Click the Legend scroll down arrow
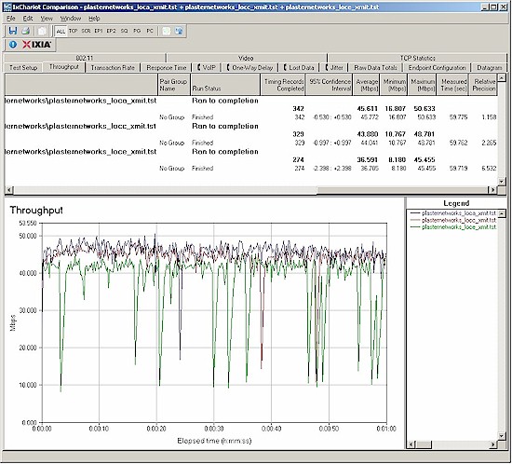The height and width of the screenshot is (464, 512). [x=502, y=435]
